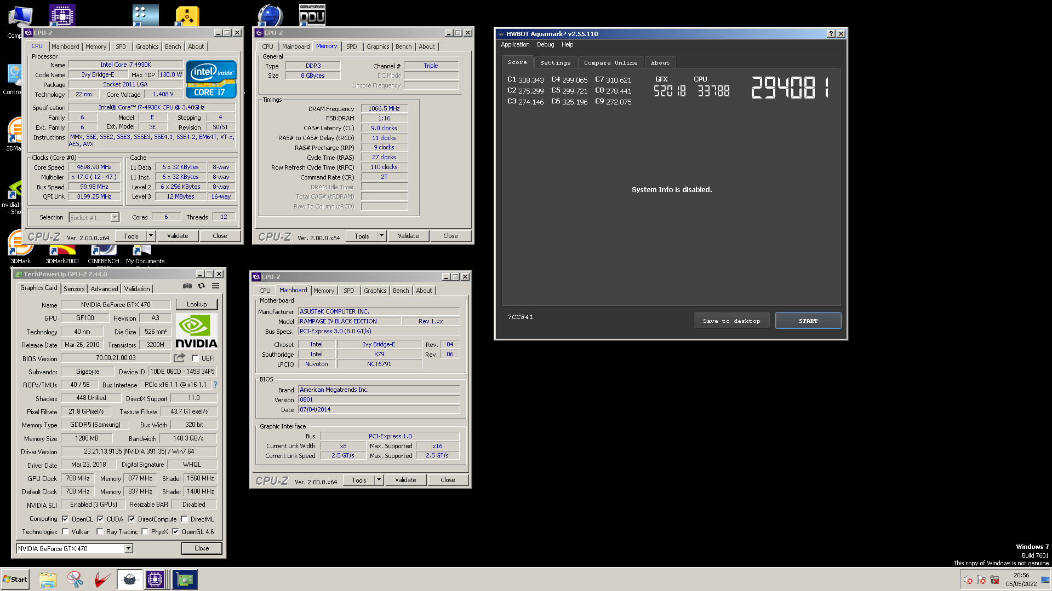Image resolution: width=1052 pixels, height=591 pixels.
Task: Toggle the Vulkan checkbox
Action: [65, 532]
